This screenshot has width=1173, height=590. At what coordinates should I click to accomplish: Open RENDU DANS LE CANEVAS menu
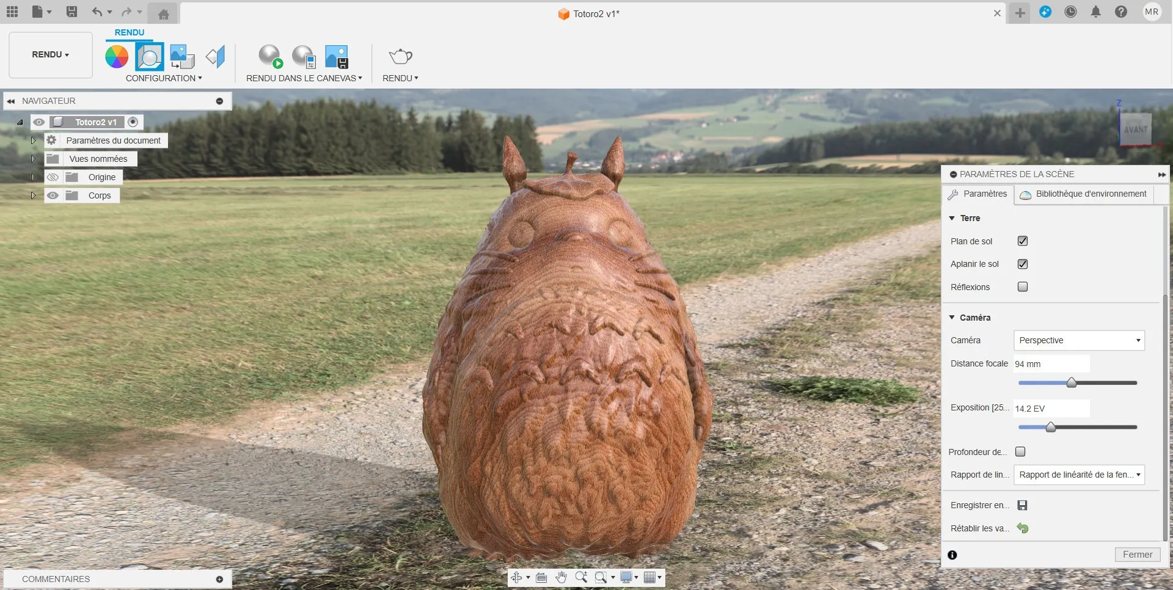pos(304,78)
